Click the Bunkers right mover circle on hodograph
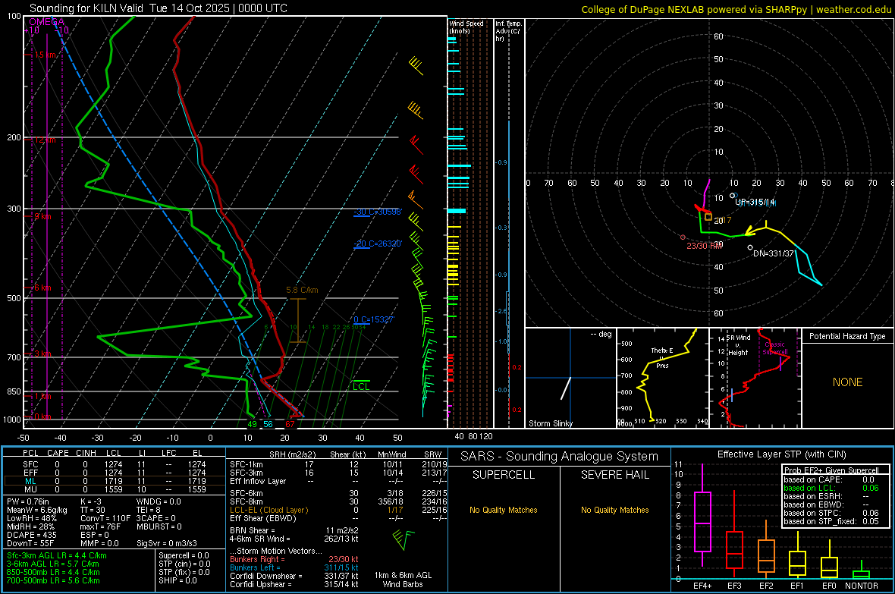Viewport: 895px width, 594px height. (683, 237)
